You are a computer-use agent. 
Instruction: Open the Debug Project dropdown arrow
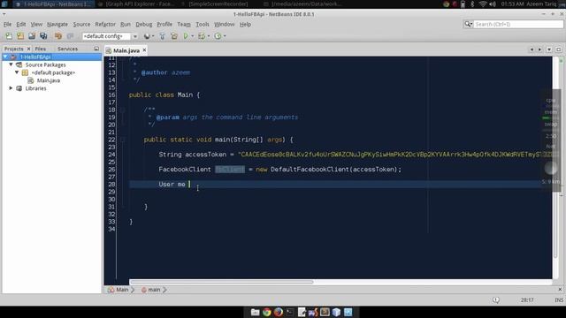pos(209,36)
